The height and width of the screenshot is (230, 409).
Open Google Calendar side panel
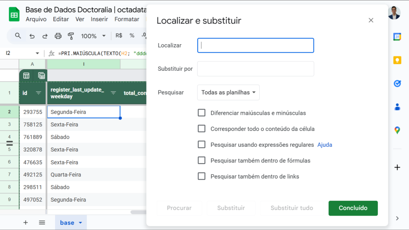tap(397, 37)
